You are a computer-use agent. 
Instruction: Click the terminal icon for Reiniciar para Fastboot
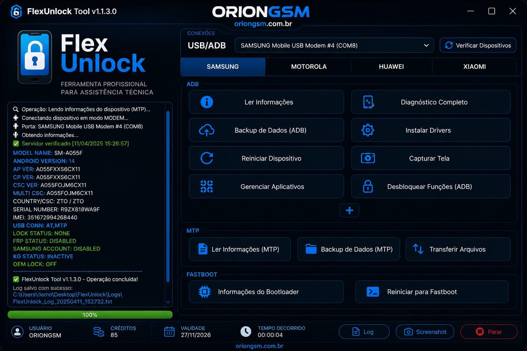pos(373,292)
